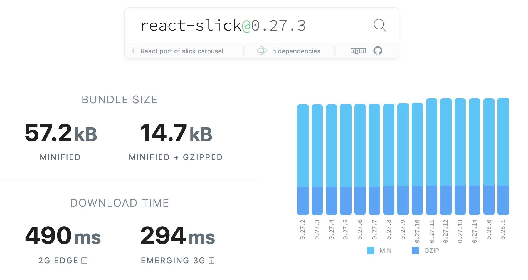Click the GZIP legend text

click(x=431, y=251)
